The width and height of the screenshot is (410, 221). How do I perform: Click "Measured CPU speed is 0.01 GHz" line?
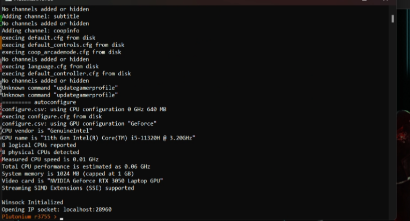pos(50,159)
